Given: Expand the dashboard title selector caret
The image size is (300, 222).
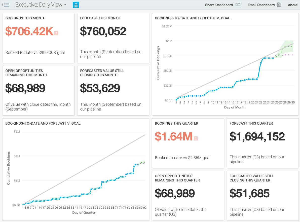Looking at the screenshot, I should click(65, 5).
